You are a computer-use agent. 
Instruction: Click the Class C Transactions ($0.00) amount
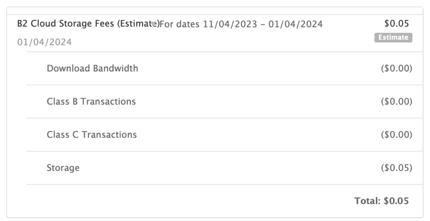pos(396,134)
